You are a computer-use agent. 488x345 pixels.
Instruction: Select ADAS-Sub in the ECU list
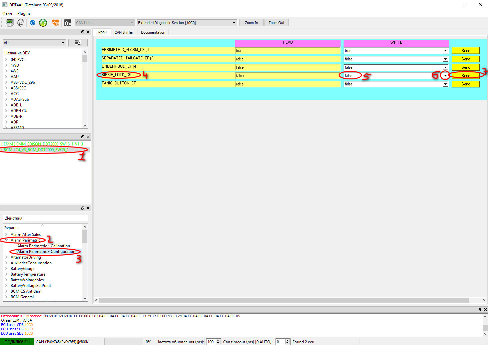20,99
